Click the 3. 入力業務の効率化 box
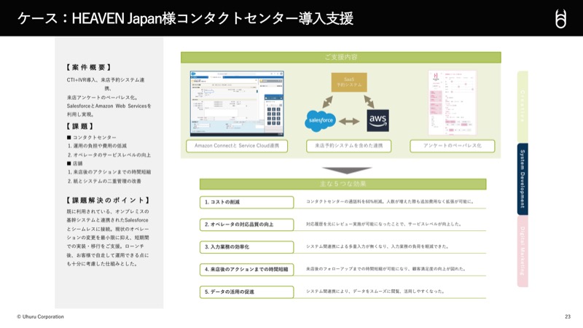Viewport: 583px width, 328px height. click(x=246, y=247)
